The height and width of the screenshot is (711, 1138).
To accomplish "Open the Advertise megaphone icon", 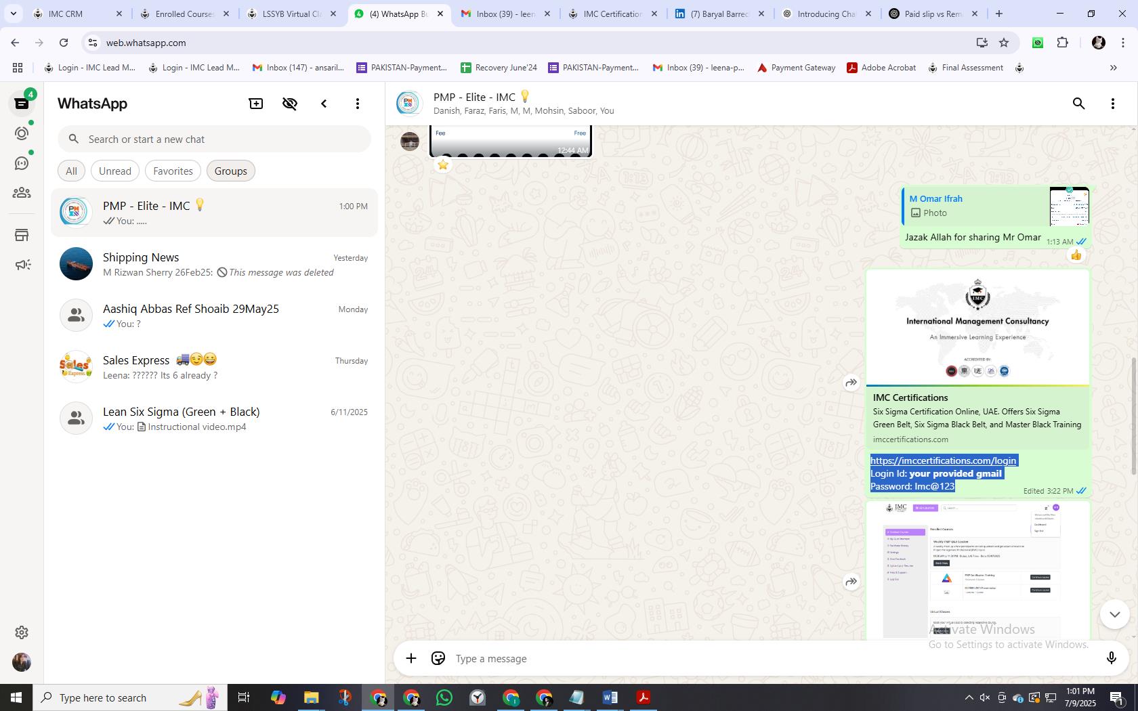I will (22, 265).
